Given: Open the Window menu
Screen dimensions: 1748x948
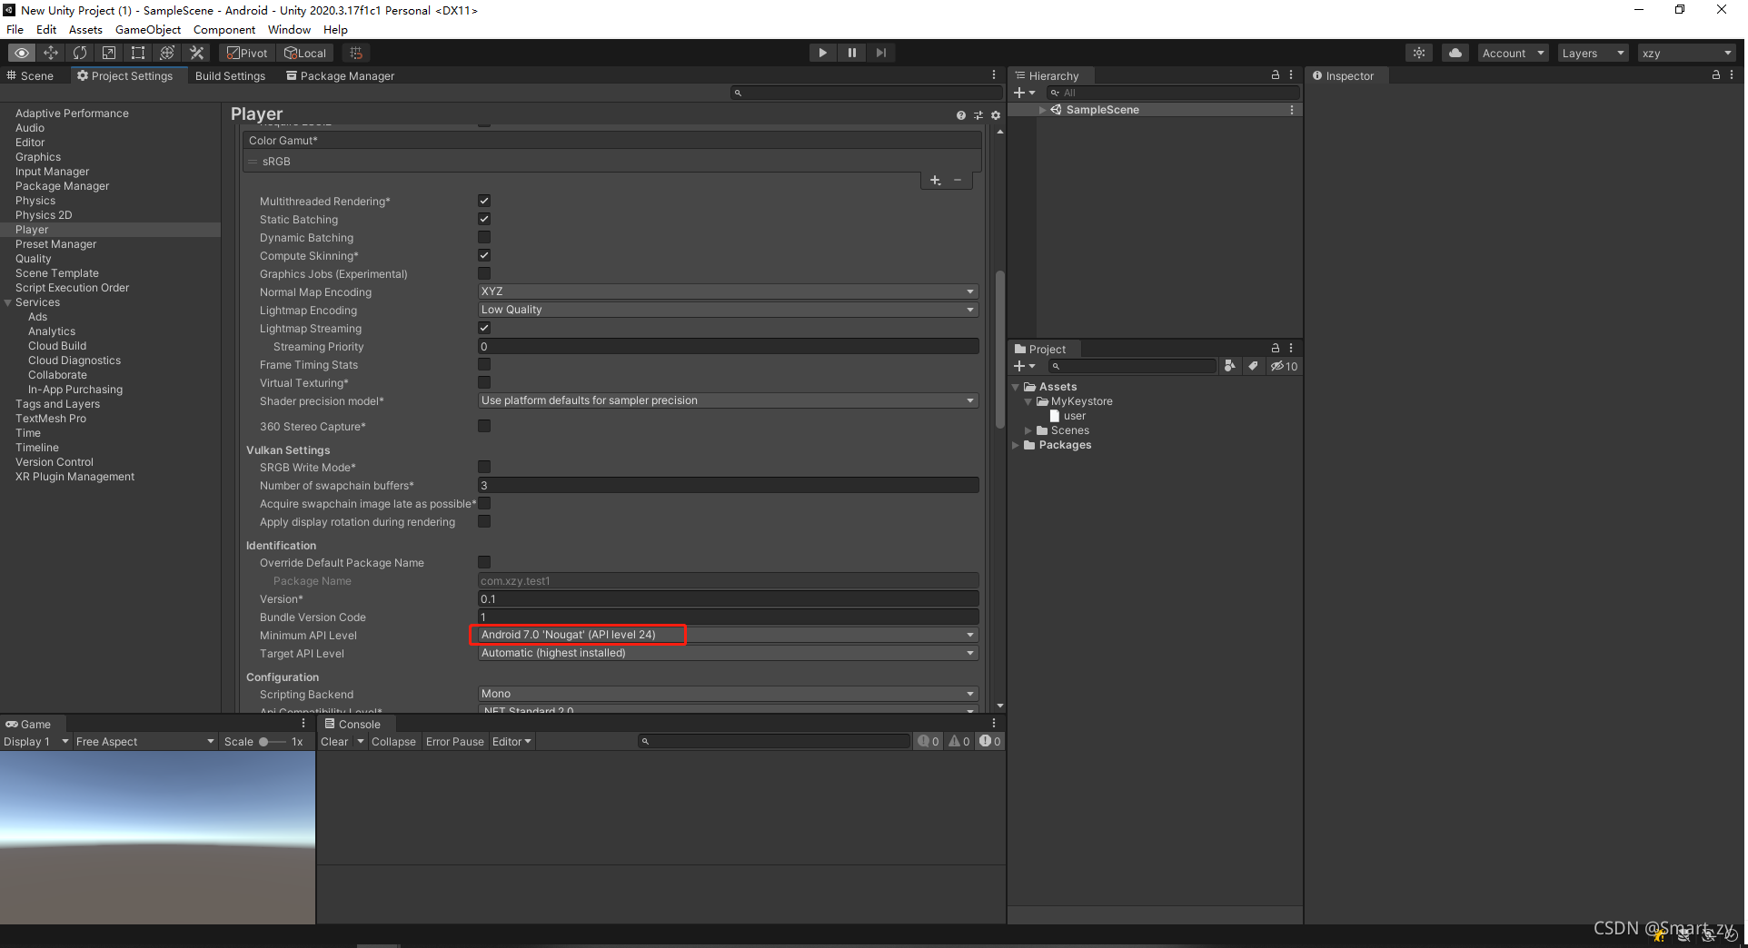Looking at the screenshot, I should pyautogui.click(x=289, y=29).
